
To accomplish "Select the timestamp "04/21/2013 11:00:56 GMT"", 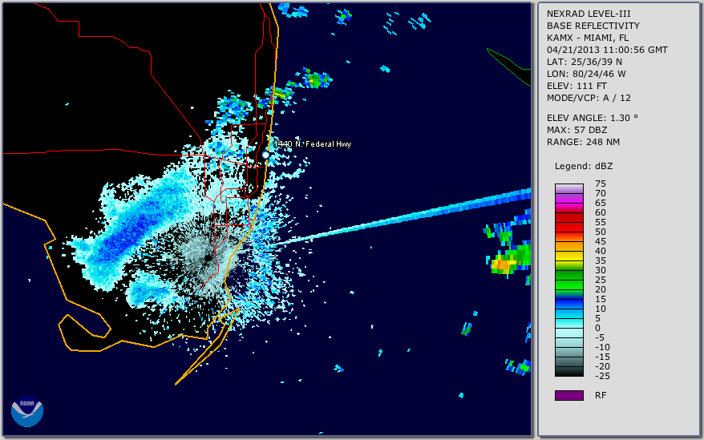I will (607, 50).
